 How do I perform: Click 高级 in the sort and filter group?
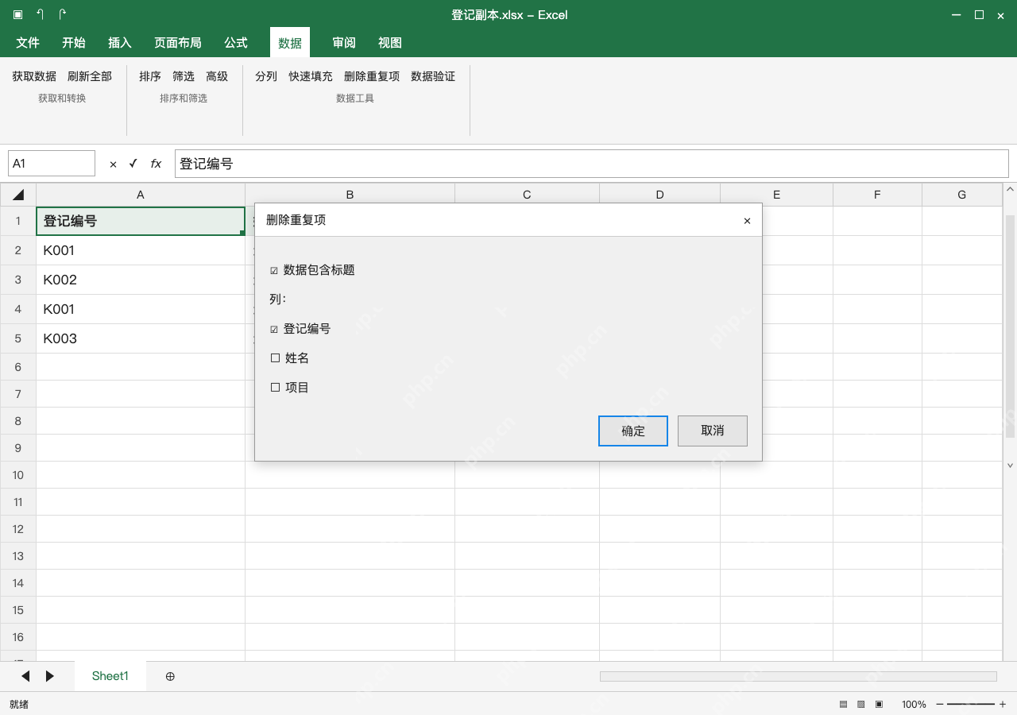[217, 76]
